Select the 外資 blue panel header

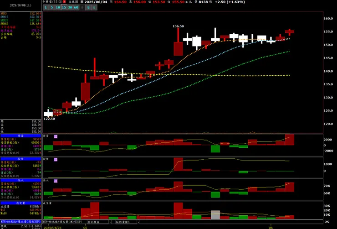click(20, 136)
